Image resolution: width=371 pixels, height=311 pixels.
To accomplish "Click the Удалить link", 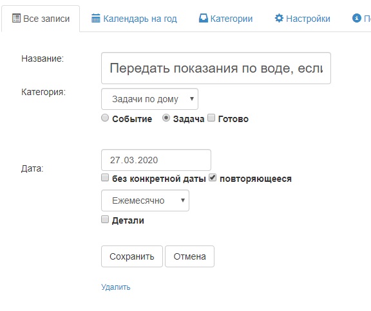I will [116, 287].
